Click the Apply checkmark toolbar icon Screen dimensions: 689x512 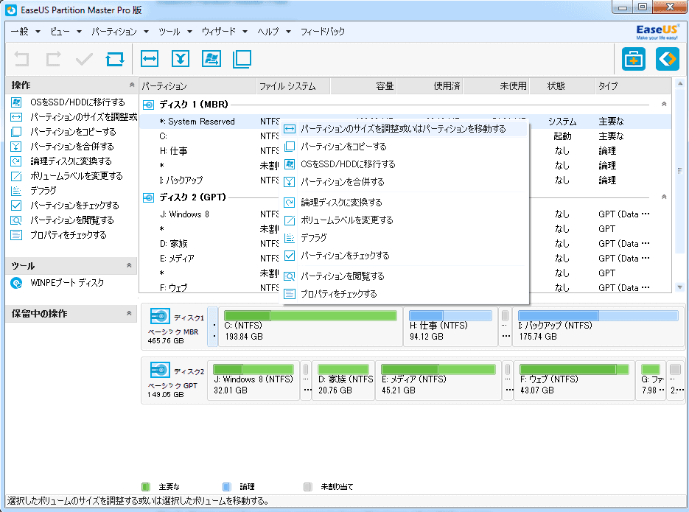point(84,58)
